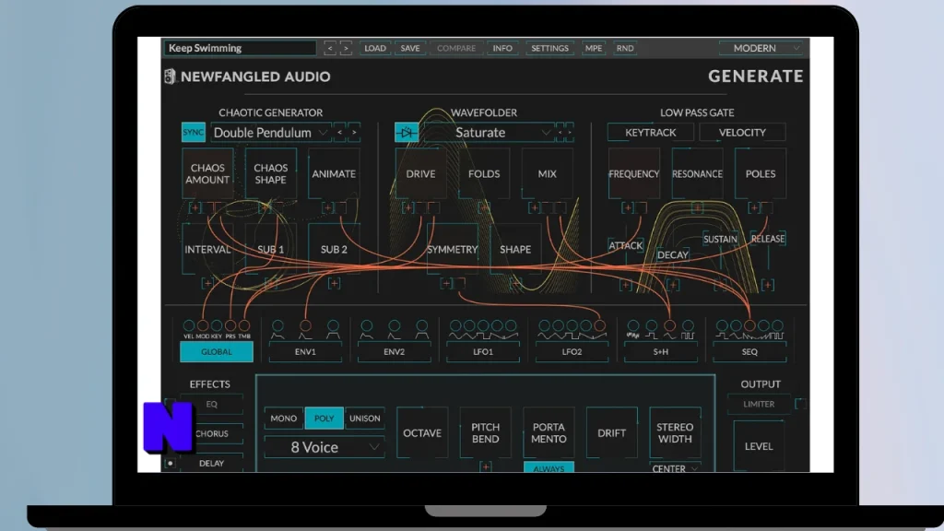This screenshot has width=944, height=531.
Task: Open the SEQ tab
Action: click(749, 351)
